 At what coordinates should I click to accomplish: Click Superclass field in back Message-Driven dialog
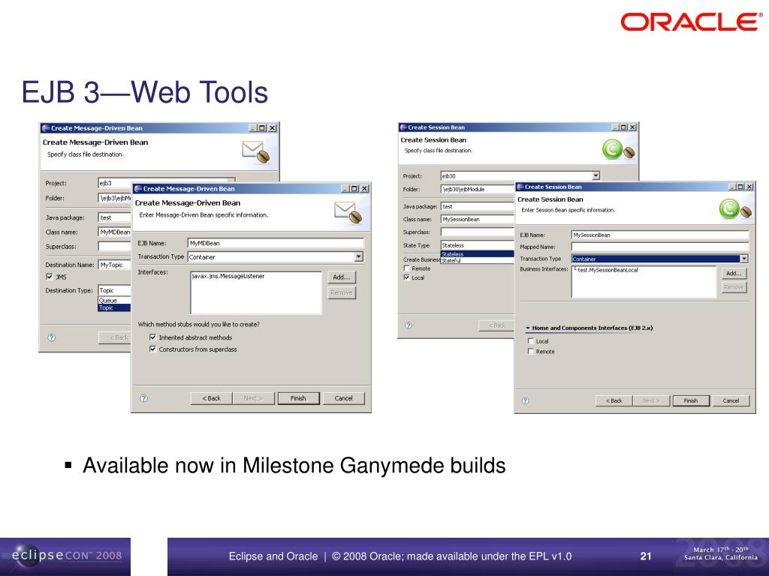[x=114, y=246]
